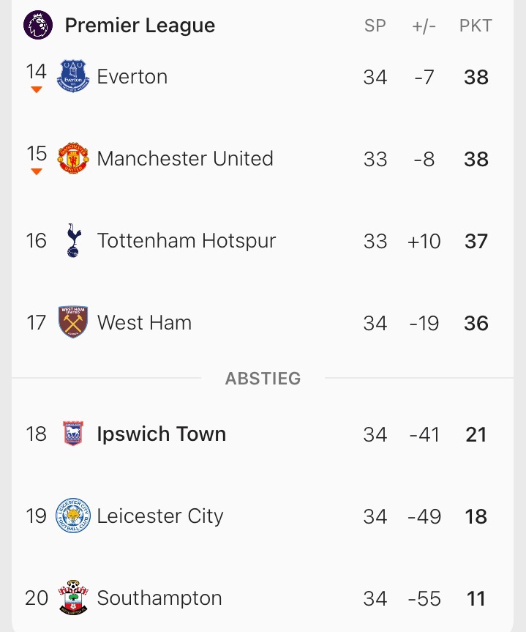The height and width of the screenshot is (632, 526).
Task: Click Southampton's 11 points value
Action: pyautogui.click(x=476, y=598)
